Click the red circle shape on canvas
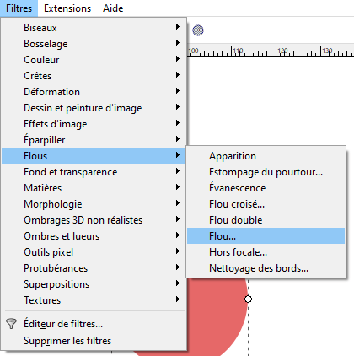Screen dimensions: 354x356 [217, 315]
